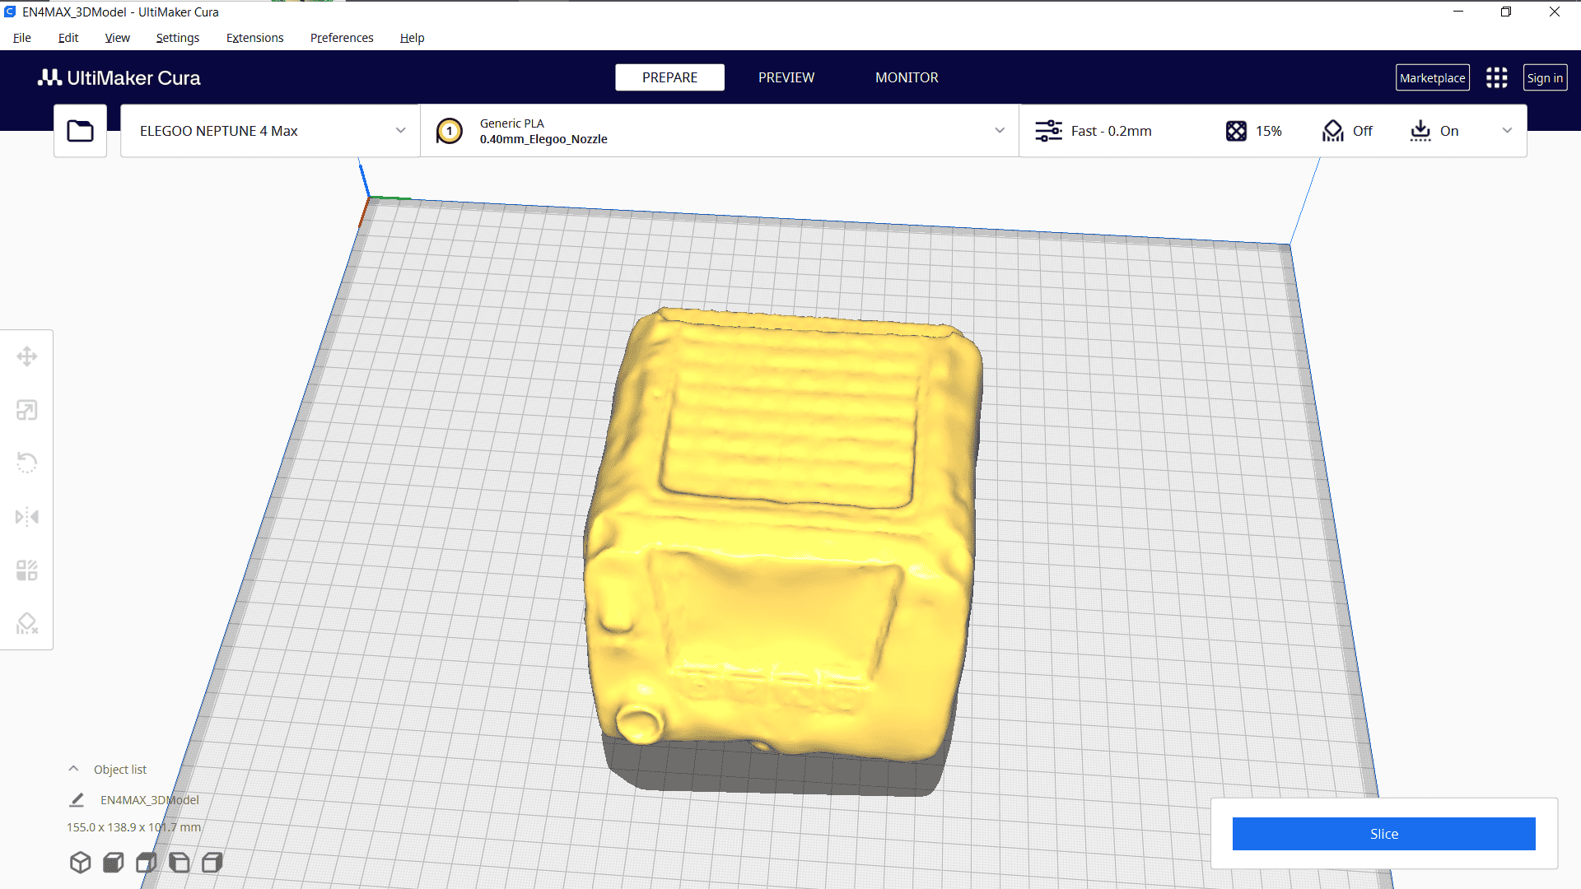Click the extruder 1 material icon

pos(449,131)
